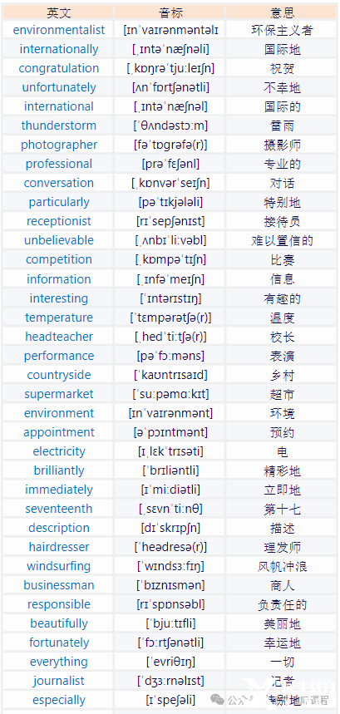Click the phonetic for professional
The height and width of the screenshot is (714, 340).
click(x=170, y=164)
